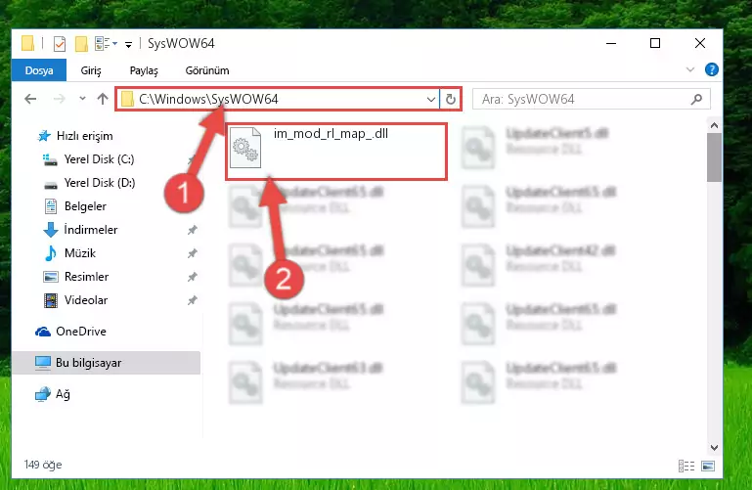Click the New folder quick access icon

81,44
